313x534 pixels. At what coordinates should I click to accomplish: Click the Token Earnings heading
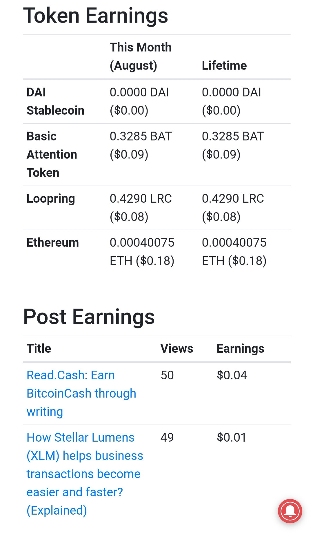(x=96, y=16)
